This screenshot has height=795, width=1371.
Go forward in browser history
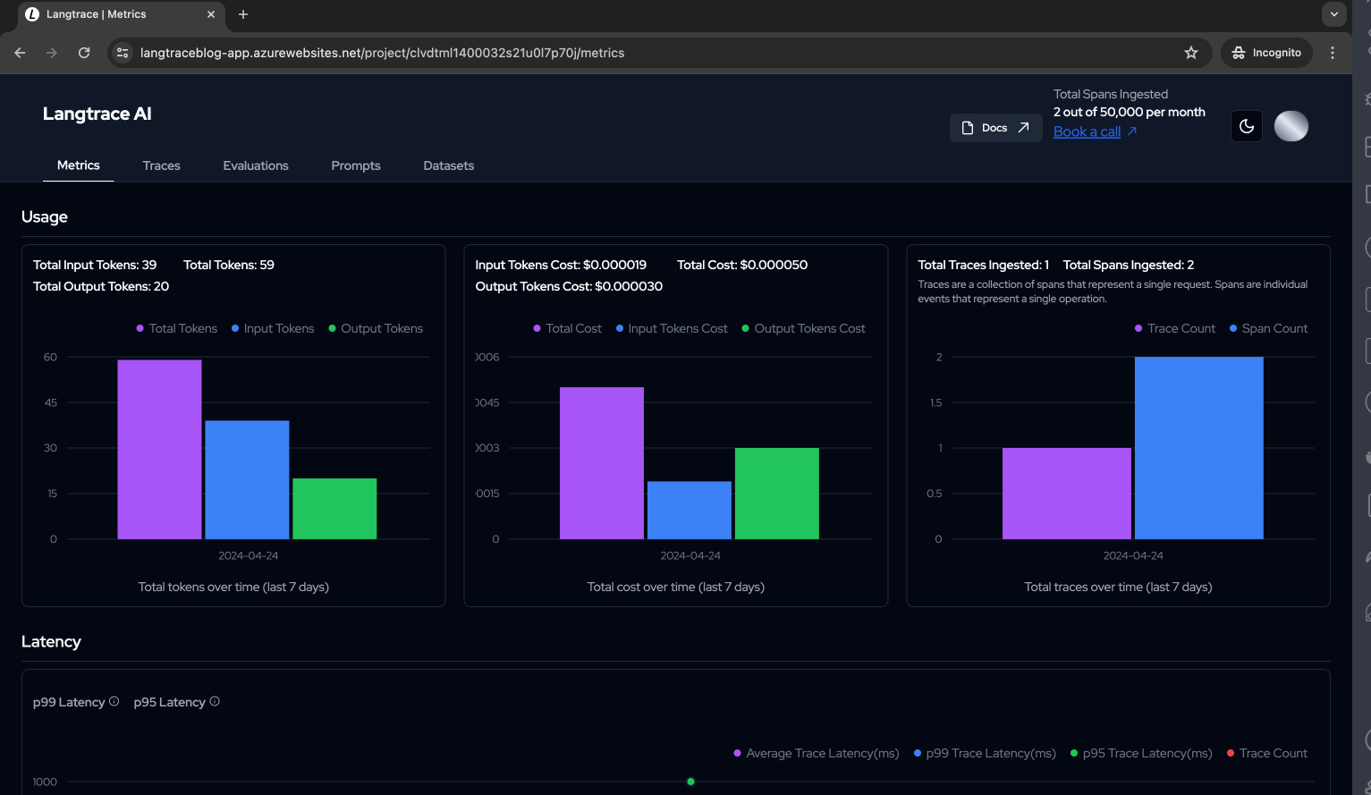tap(52, 53)
